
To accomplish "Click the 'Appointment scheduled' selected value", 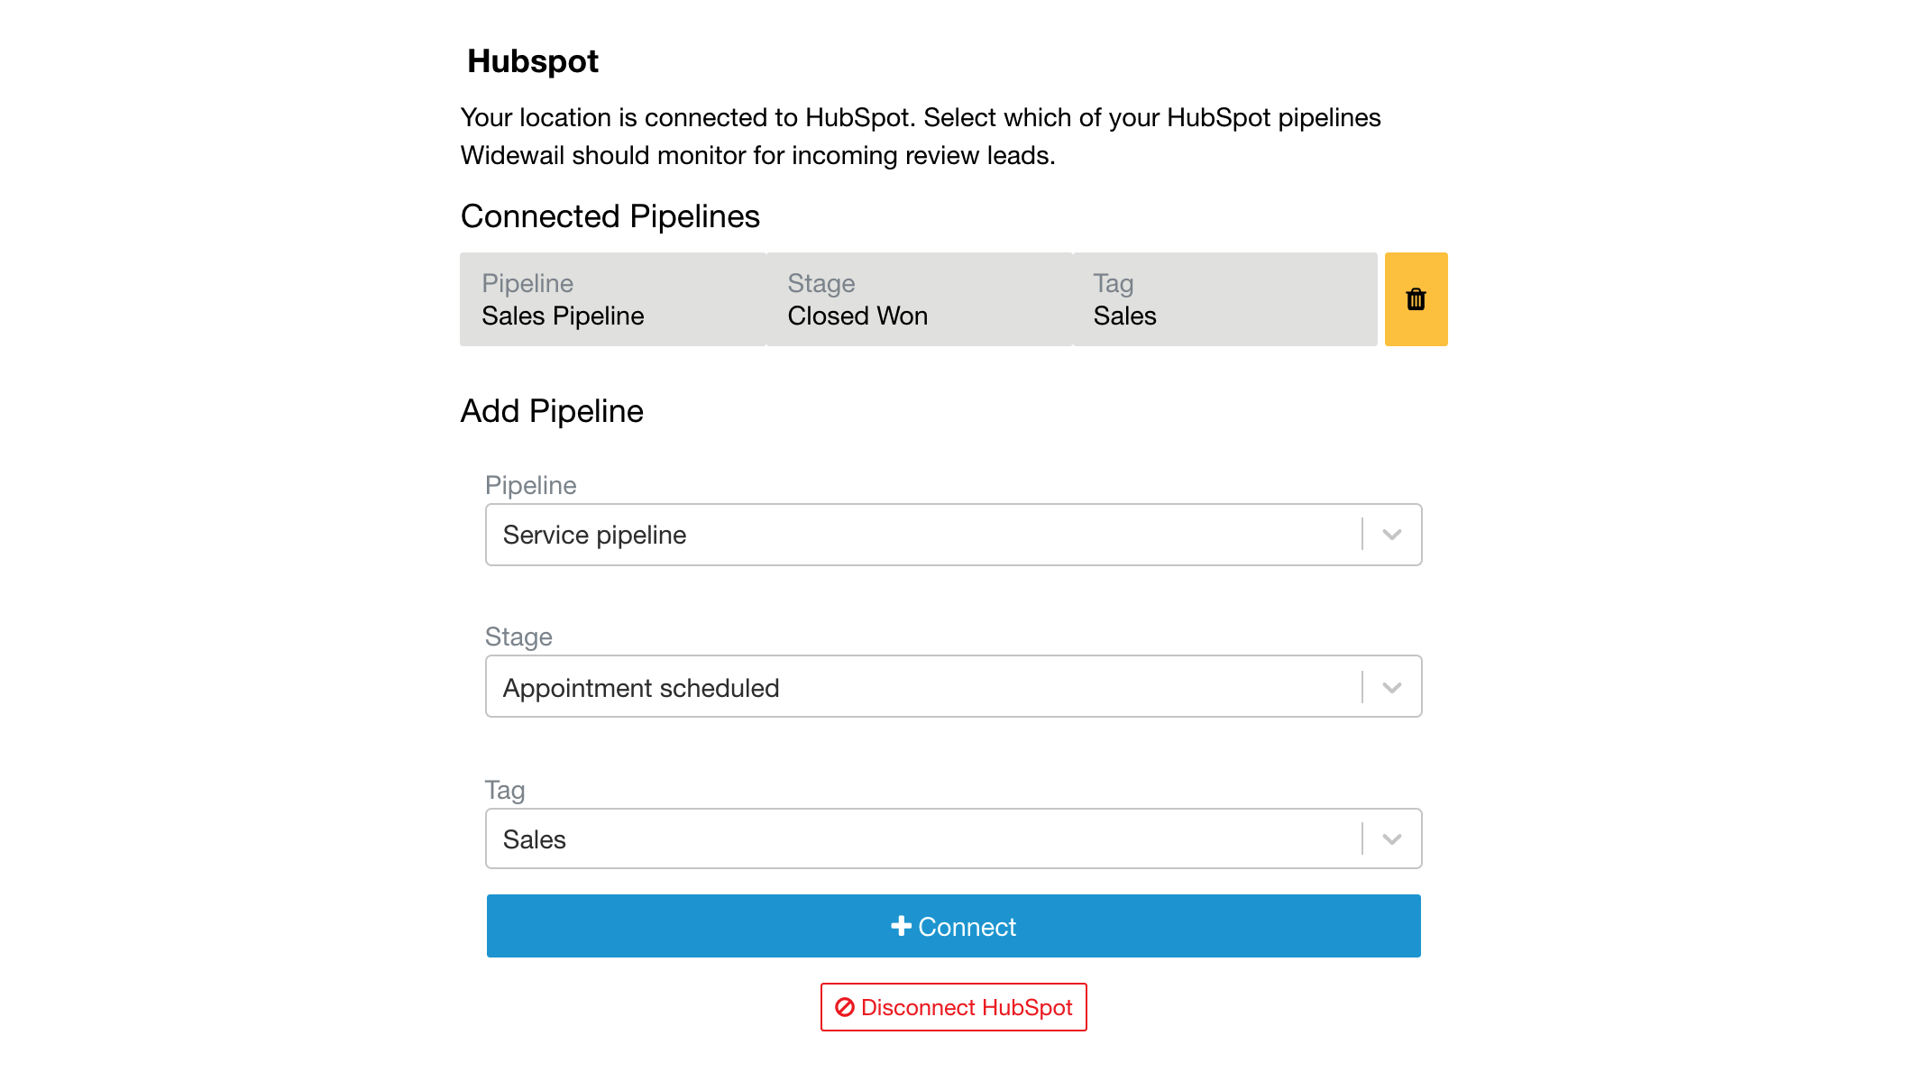I will coord(641,688).
